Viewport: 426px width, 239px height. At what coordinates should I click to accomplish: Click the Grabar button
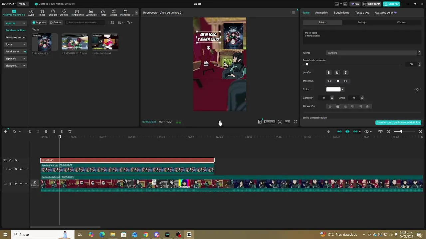coord(56,23)
